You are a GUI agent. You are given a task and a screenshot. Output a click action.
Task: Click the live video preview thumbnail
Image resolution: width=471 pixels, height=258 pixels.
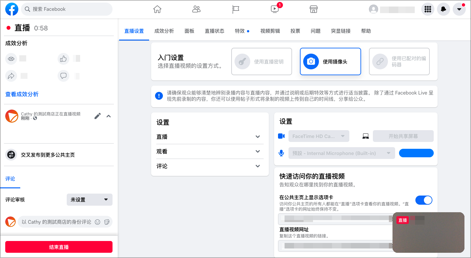click(x=428, y=232)
